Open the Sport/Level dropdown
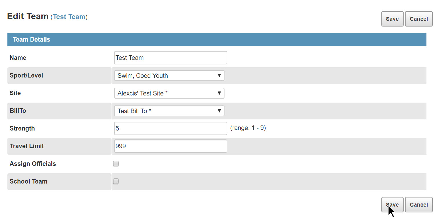 point(169,76)
